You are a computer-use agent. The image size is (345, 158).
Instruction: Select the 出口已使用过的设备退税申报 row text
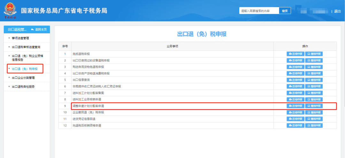(91, 60)
